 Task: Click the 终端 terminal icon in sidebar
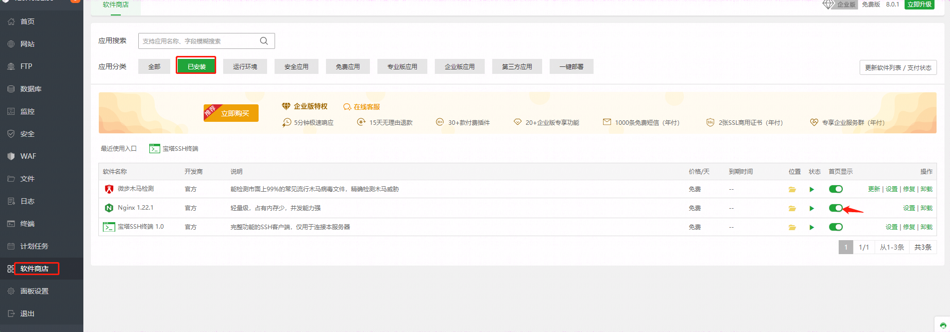coord(11,224)
